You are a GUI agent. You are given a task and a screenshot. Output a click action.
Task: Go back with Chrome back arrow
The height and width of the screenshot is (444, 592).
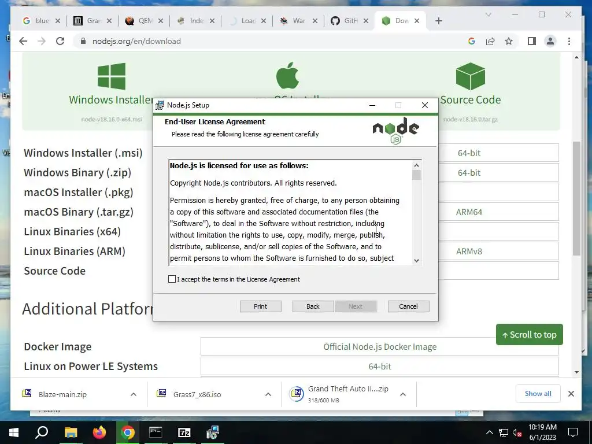(23, 41)
